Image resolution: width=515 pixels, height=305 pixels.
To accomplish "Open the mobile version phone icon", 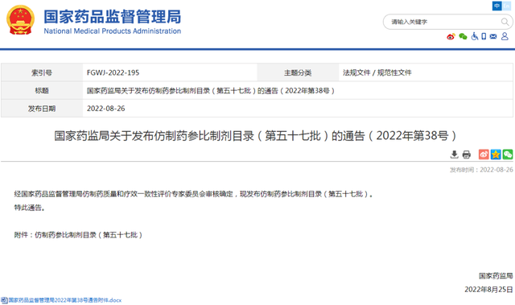I will pos(484,36).
